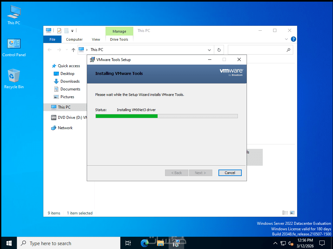Image resolution: width=333 pixels, height=249 pixels.
Task: Click the '1 item selected' status text
Action: point(80,213)
